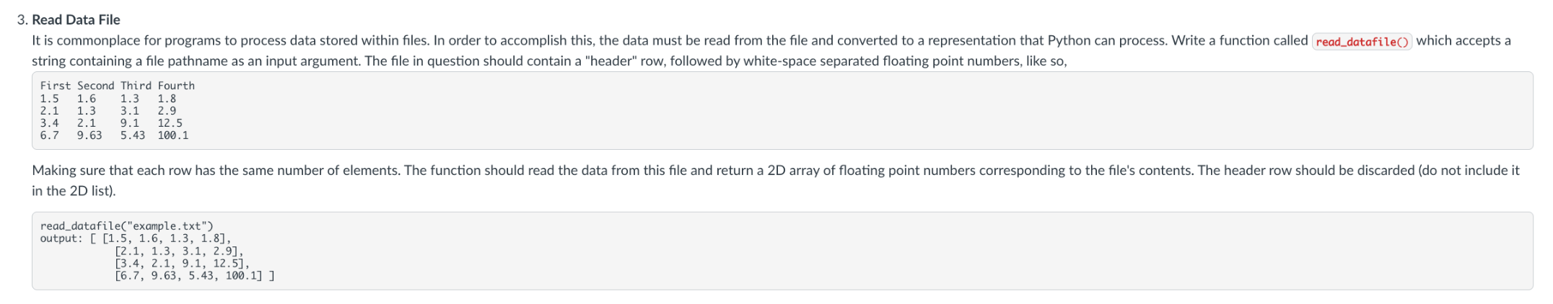Click the "Fourth" column header in sample file
Screen dimensions: 1553x304
(176, 86)
